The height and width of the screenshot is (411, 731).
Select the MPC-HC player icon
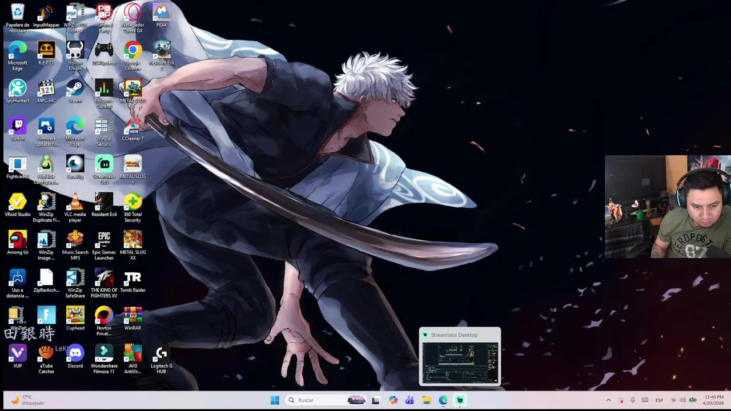(46, 91)
